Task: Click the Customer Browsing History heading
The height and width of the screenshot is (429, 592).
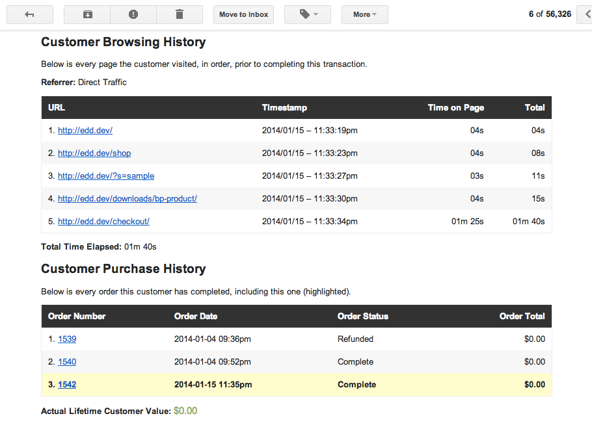Action: pos(123,42)
